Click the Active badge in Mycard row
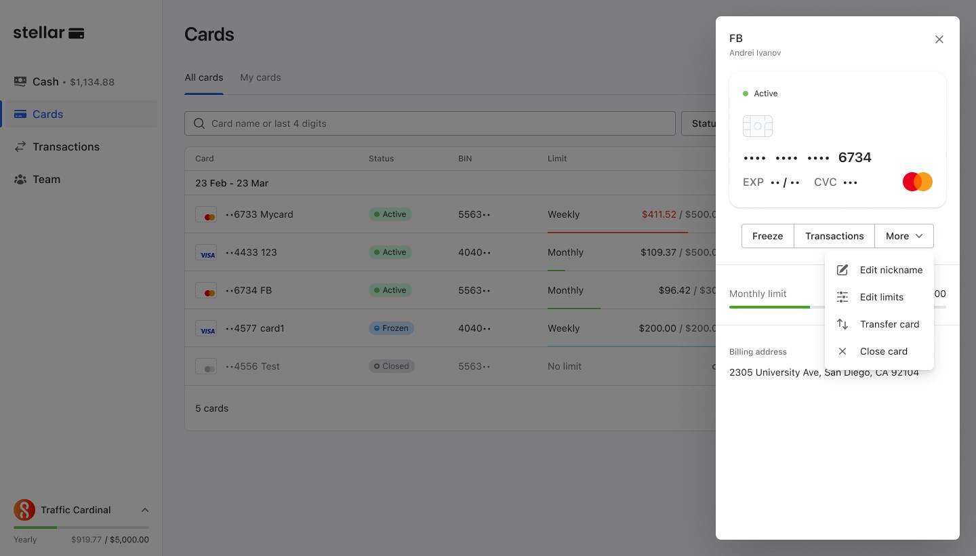Screen dimensions: 976x556 coord(390,214)
